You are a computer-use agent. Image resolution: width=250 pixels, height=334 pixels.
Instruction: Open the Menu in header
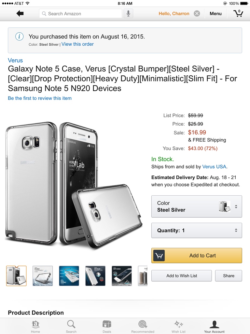tap(215, 13)
